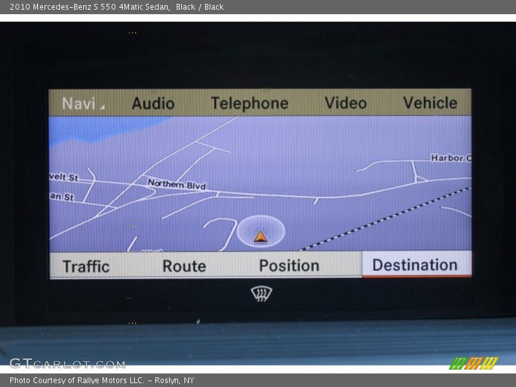Viewport: 516px width, 387px height.
Task: Open the Traffic menu option
Action: tap(86, 266)
